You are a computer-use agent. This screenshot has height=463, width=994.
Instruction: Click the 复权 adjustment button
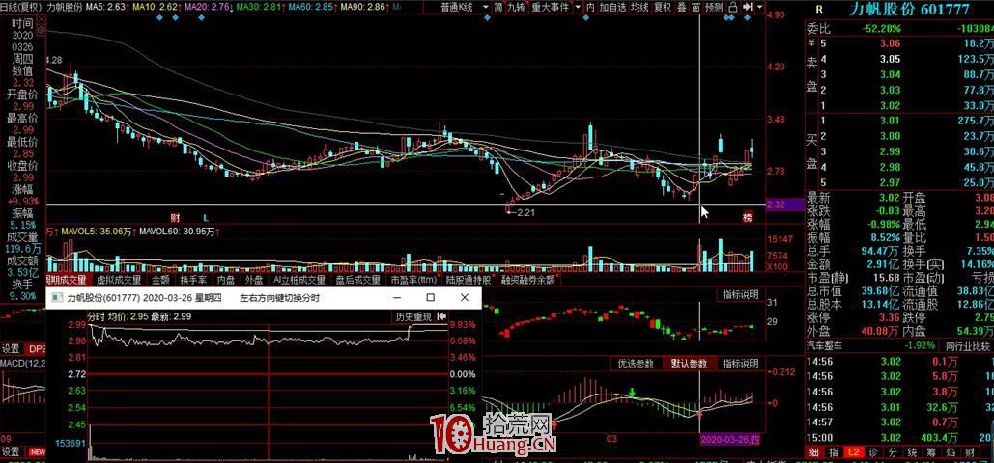pos(663,7)
